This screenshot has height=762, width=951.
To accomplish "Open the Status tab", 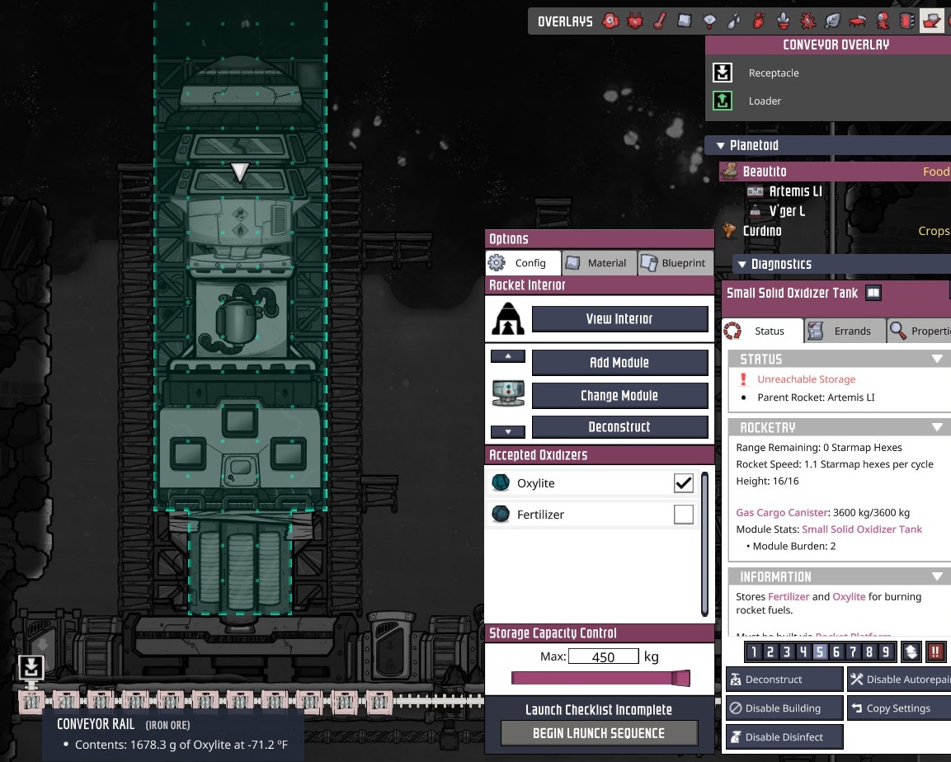I will [x=762, y=331].
